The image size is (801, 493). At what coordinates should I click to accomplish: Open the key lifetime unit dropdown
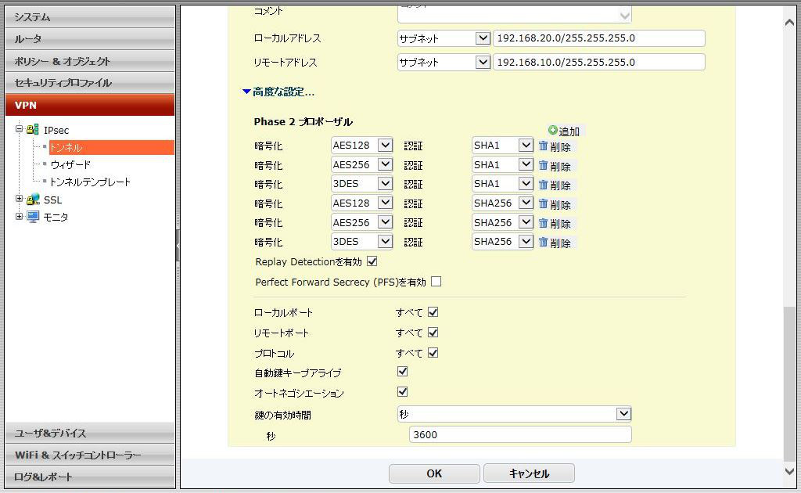tap(514, 414)
